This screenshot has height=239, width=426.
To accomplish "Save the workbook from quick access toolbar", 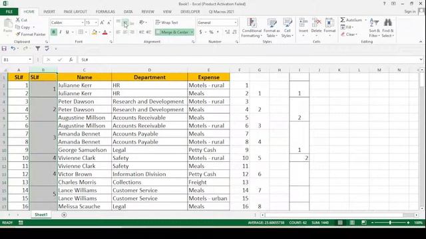I will (x=4, y=48).
